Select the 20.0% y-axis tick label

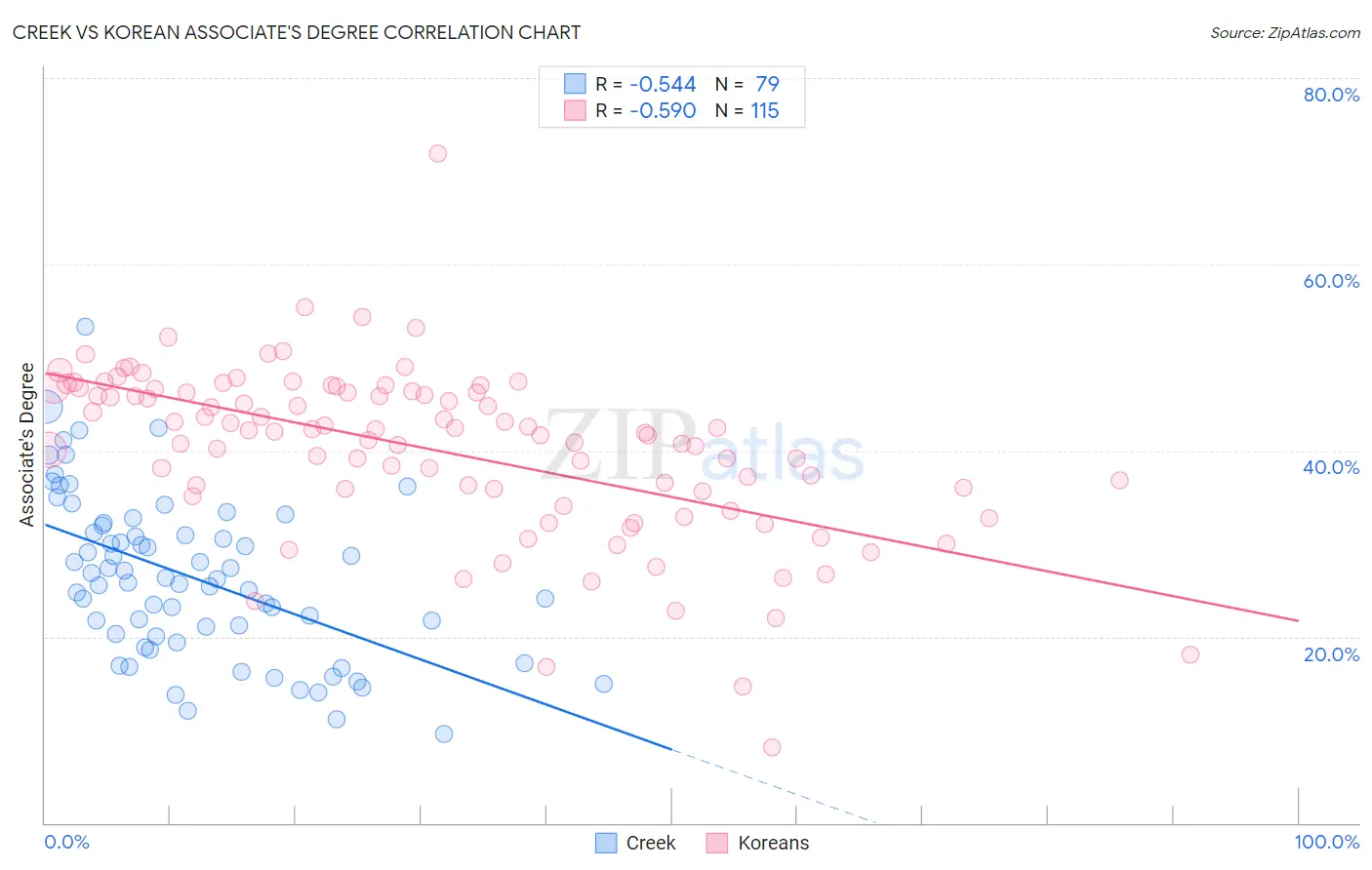pyautogui.click(x=1331, y=654)
